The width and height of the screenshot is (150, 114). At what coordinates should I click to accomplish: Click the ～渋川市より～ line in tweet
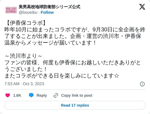point(23,56)
